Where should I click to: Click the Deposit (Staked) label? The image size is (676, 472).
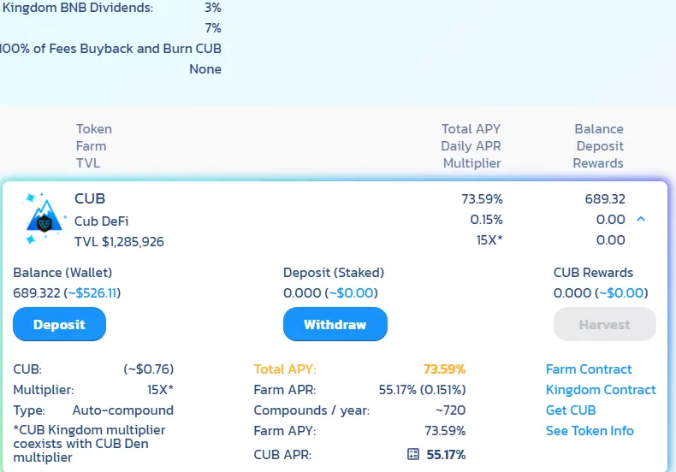(x=334, y=273)
